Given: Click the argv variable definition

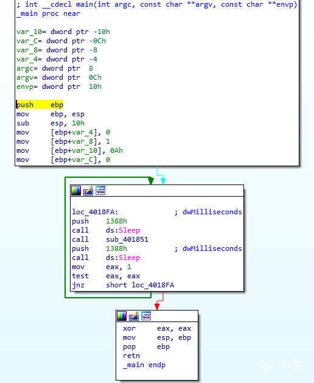Looking at the screenshot, I should coord(59,78).
